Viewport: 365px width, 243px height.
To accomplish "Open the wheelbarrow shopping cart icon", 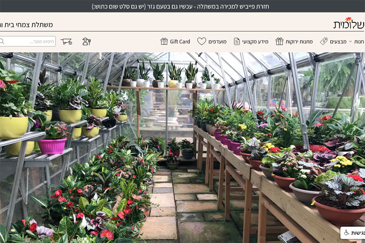I will (x=66, y=41).
